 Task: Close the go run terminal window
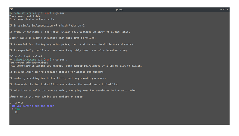pos(228,10)
